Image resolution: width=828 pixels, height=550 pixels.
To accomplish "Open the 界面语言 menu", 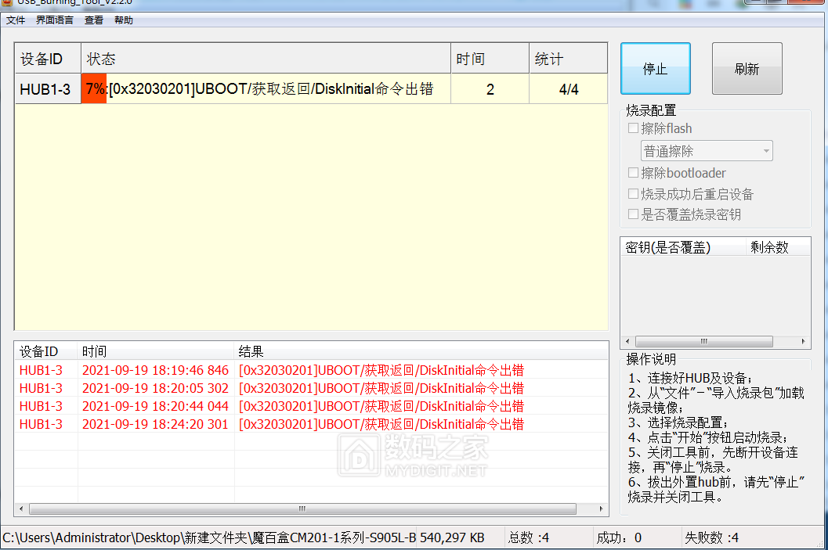I will 54,20.
